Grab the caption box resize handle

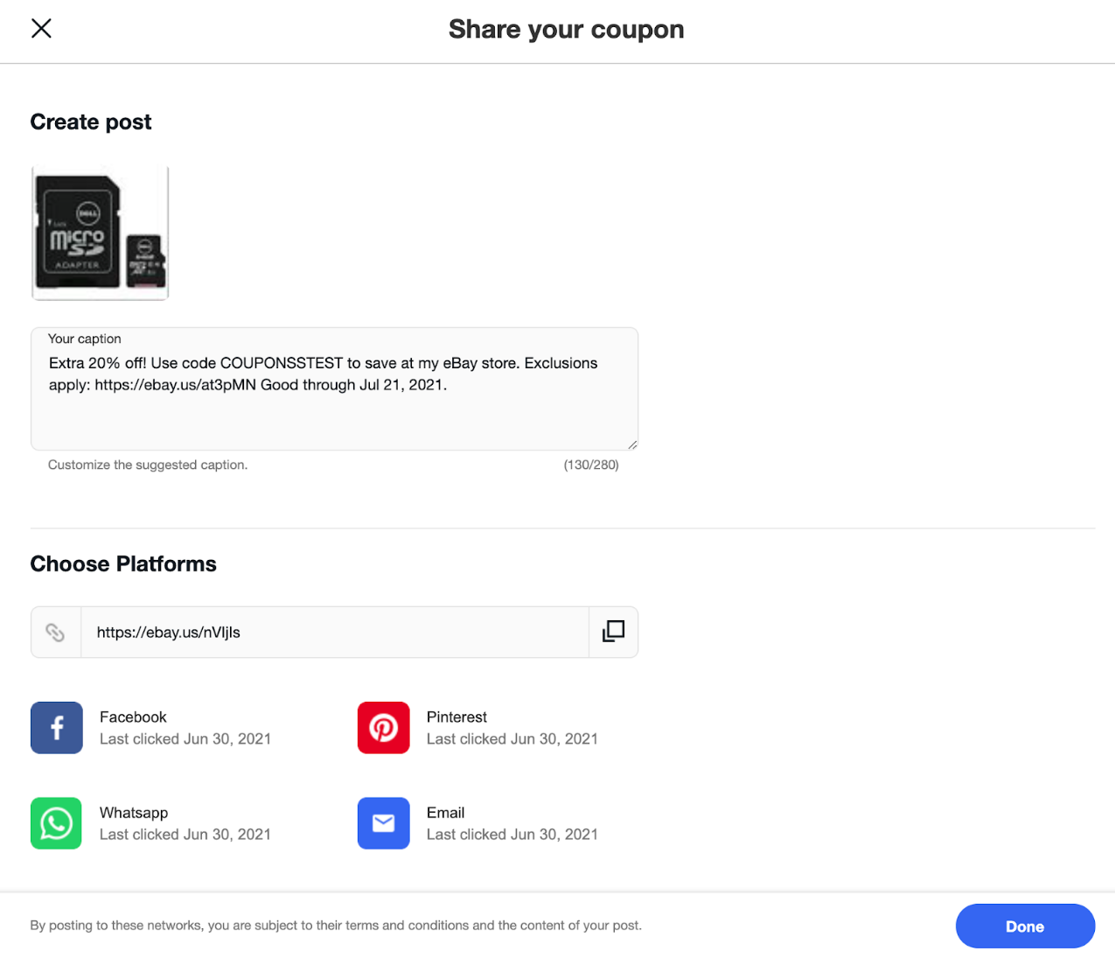[x=632, y=444]
